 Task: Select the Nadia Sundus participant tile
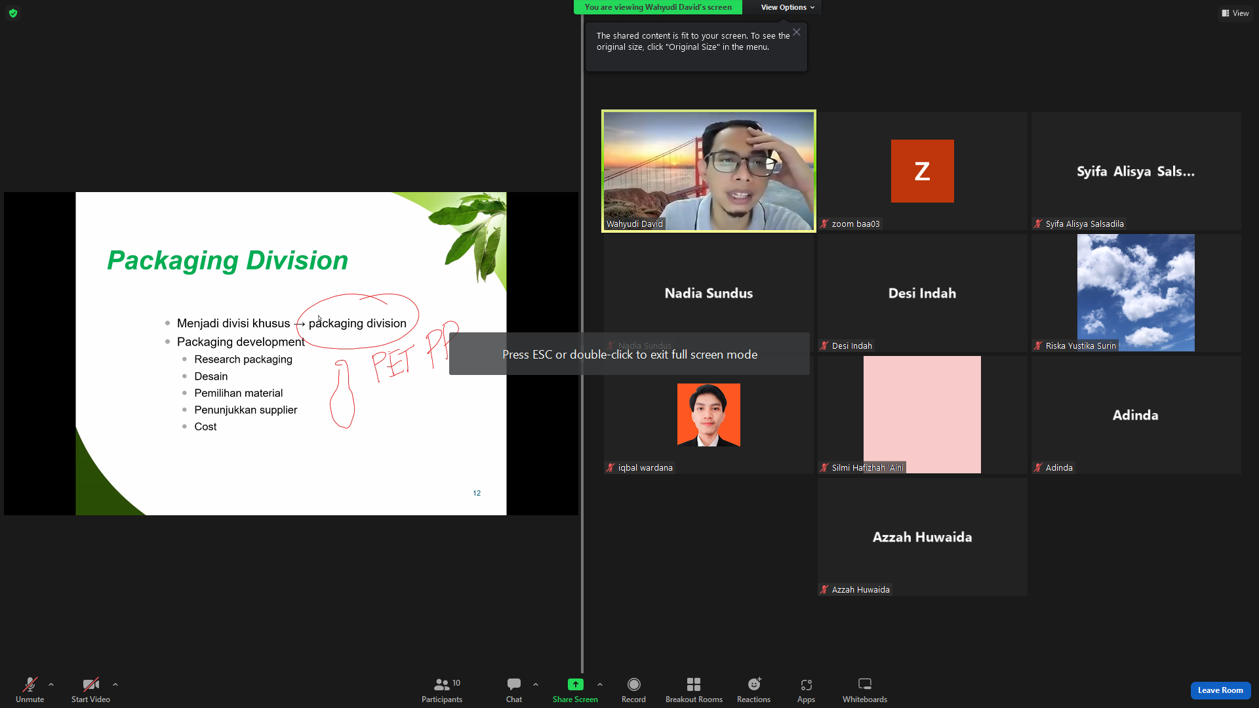(709, 293)
